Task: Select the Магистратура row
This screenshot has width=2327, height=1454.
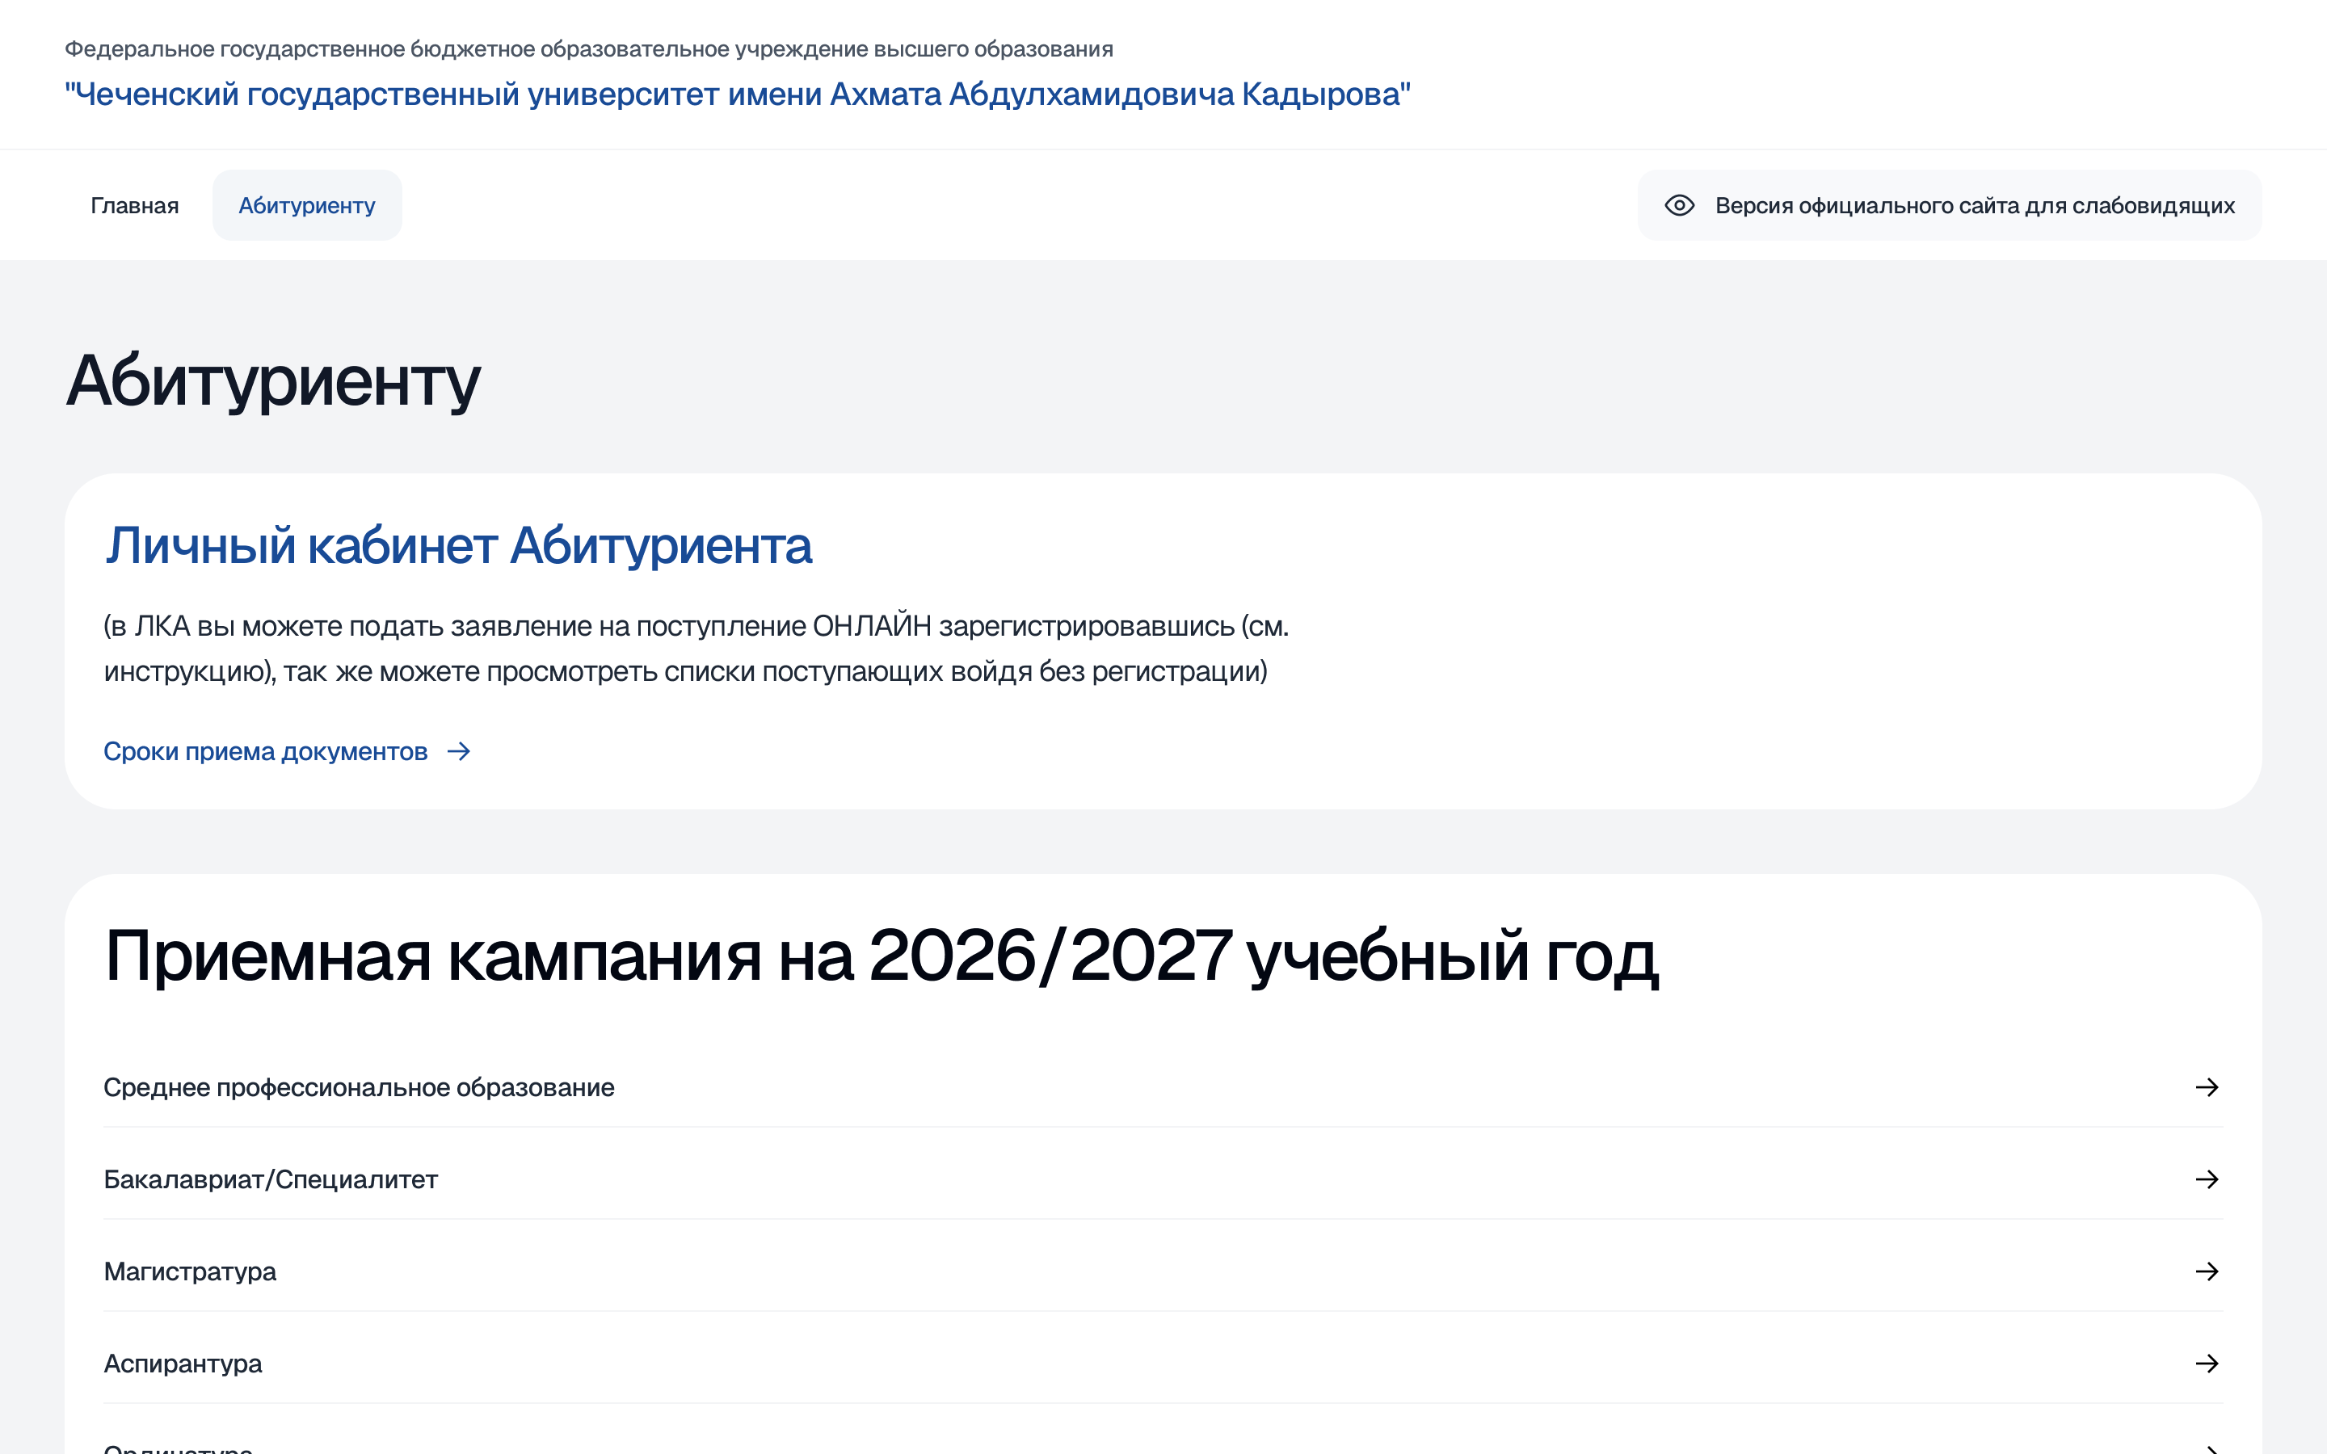Action: 1163,1271
